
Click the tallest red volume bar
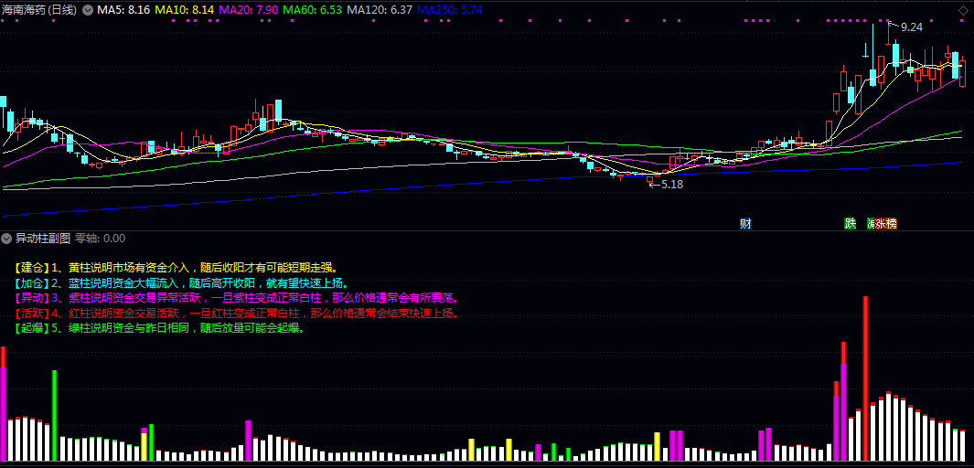865,378
